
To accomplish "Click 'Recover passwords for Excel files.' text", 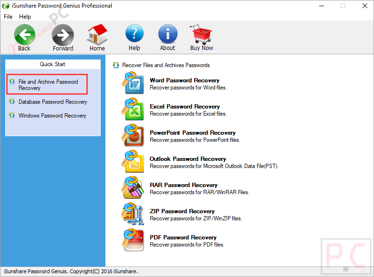I will coord(188,114).
